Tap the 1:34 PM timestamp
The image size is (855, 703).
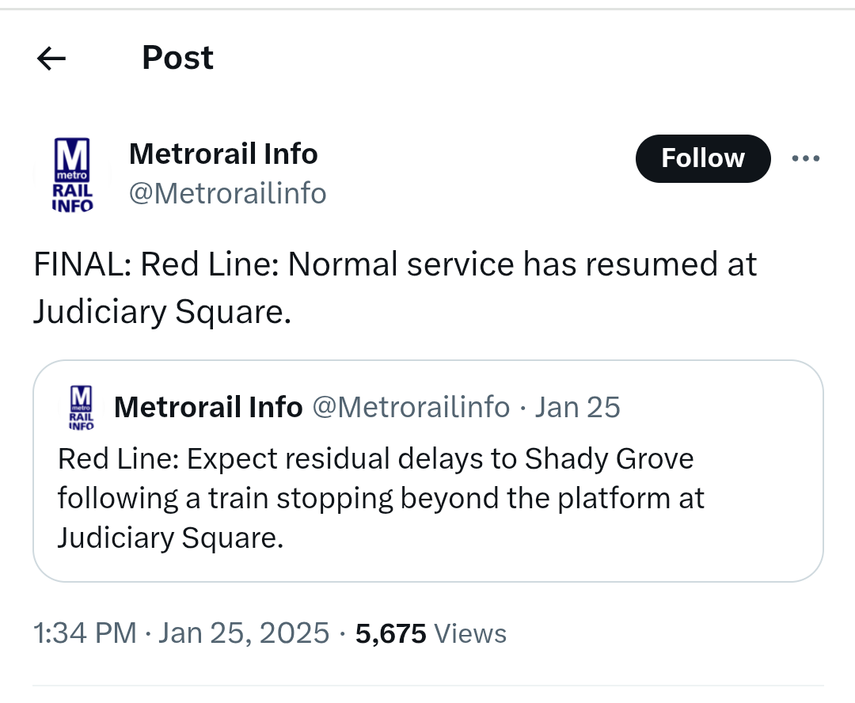pos(85,633)
